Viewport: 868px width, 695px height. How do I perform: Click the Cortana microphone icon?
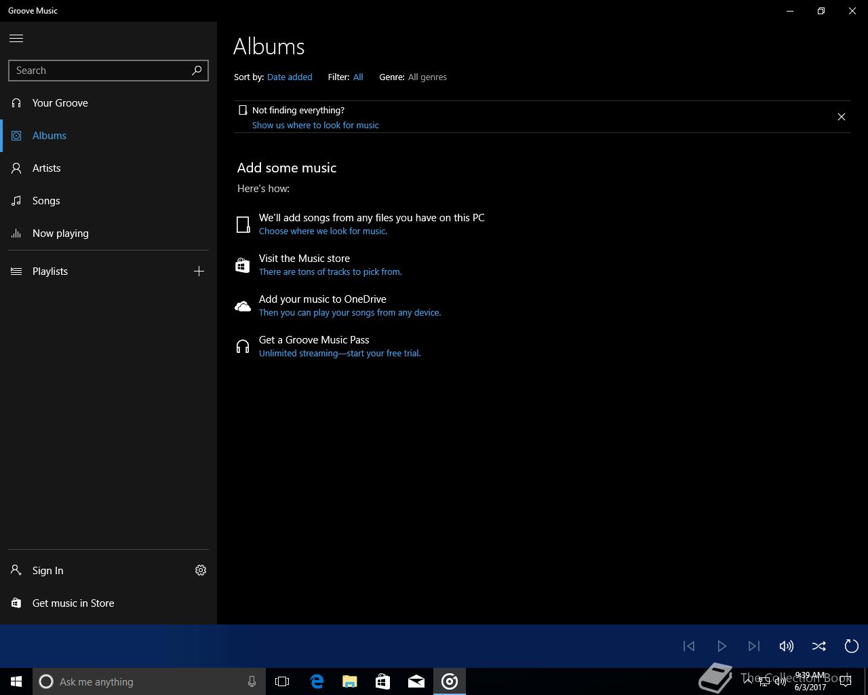252,681
